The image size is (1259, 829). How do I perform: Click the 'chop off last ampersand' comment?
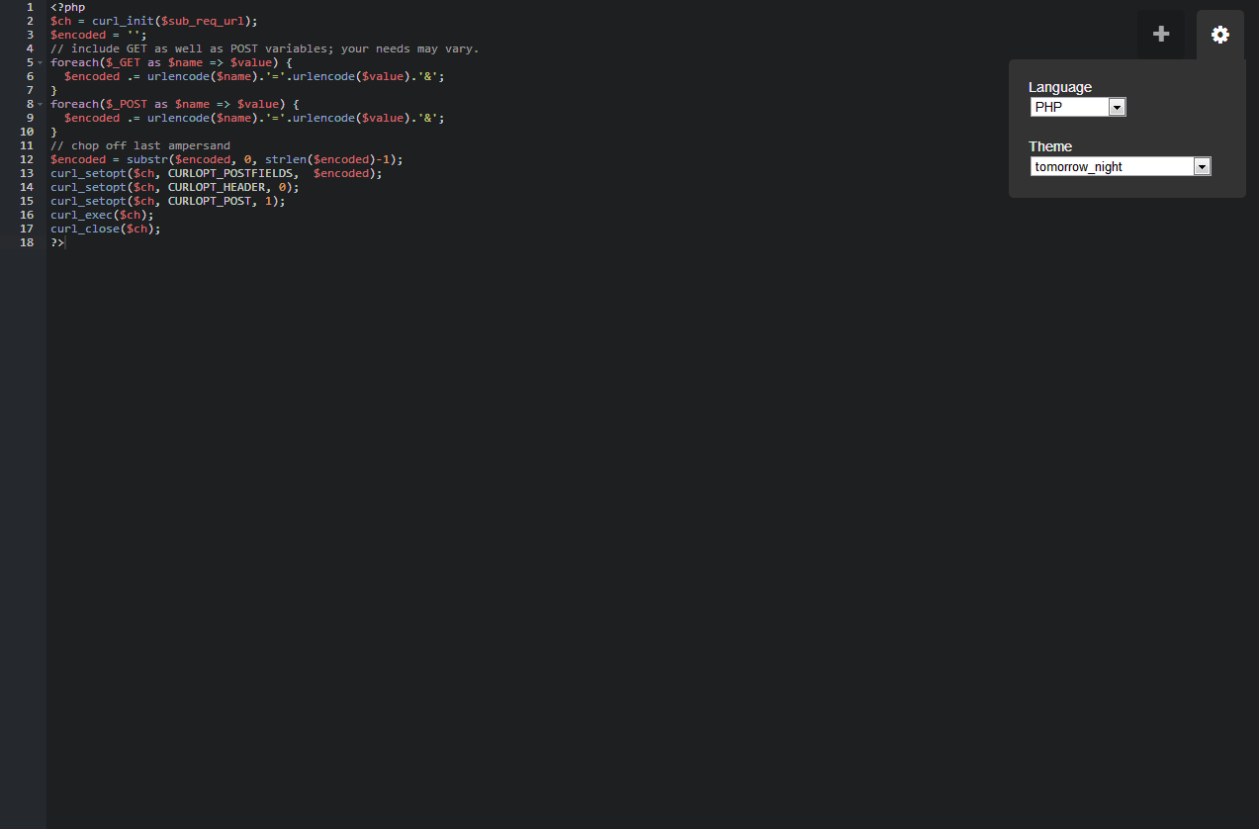[x=140, y=145]
